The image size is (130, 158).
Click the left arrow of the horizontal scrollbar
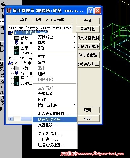(11, 119)
